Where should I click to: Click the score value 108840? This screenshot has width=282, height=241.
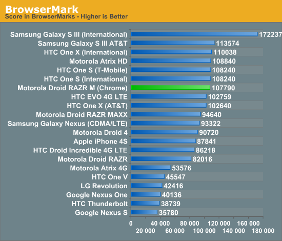(224, 61)
